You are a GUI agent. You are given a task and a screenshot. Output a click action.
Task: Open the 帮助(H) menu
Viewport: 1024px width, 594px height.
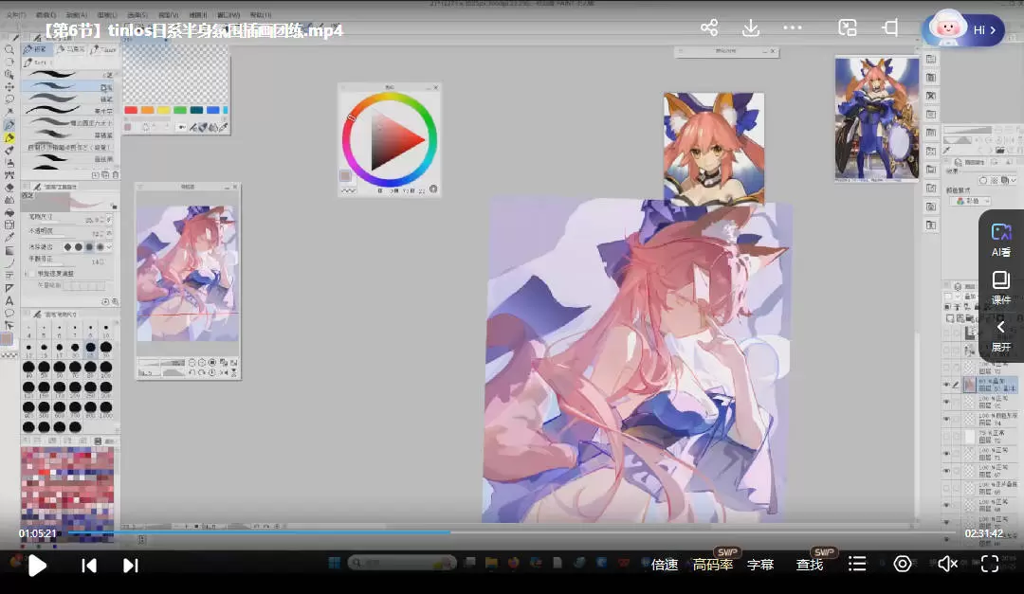click(x=261, y=14)
